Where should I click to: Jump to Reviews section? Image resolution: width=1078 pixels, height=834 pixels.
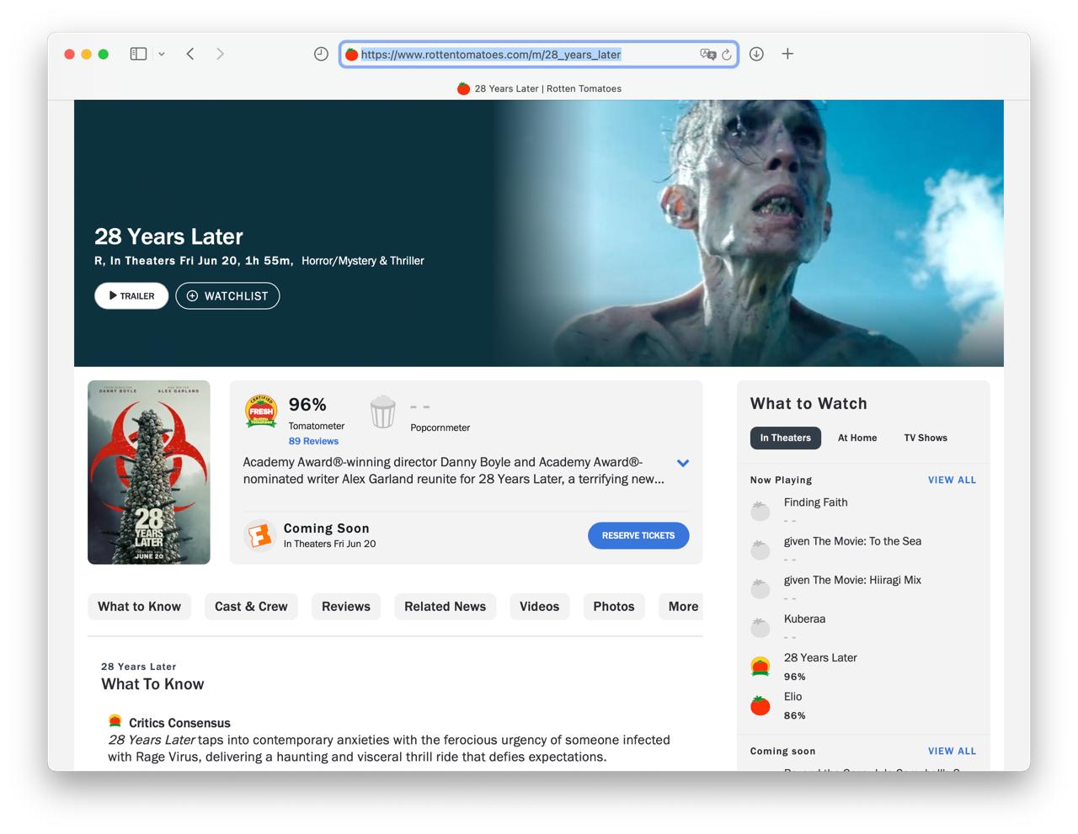click(x=346, y=606)
